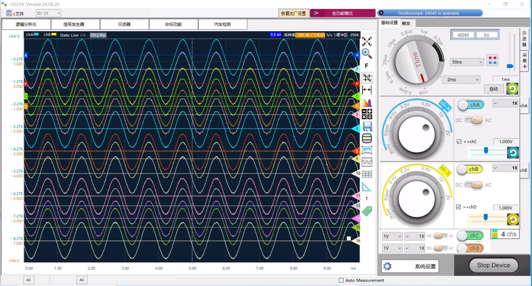Click the 全功能模式 button

click(x=343, y=13)
